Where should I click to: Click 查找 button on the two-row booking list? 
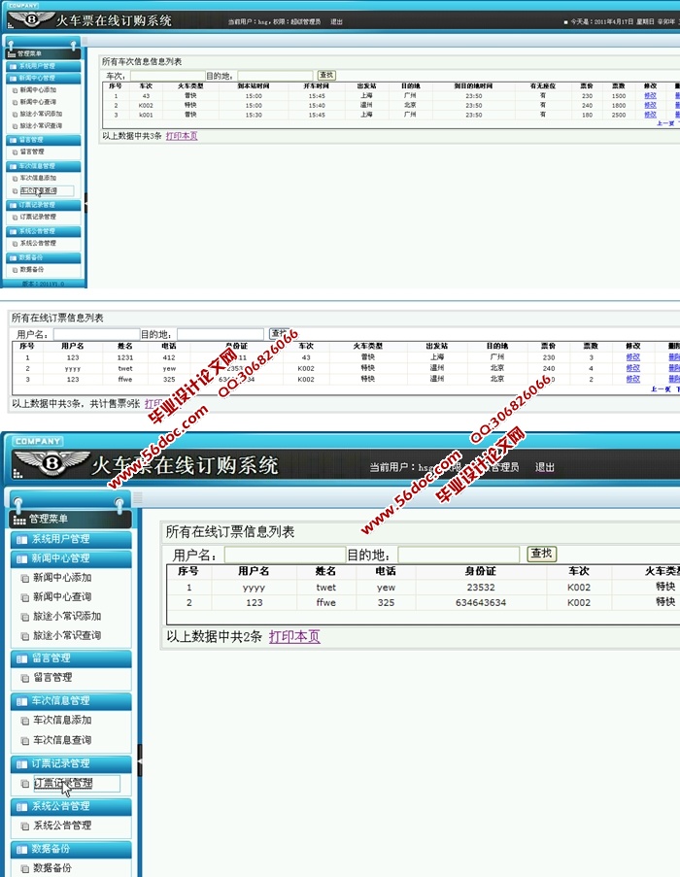[542, 554]
